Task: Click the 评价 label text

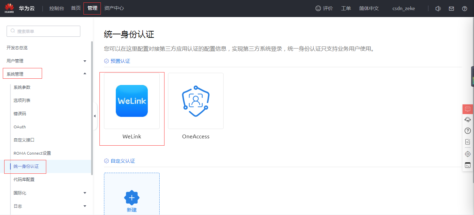Action: pyautogui.click(x=328, y=8)
